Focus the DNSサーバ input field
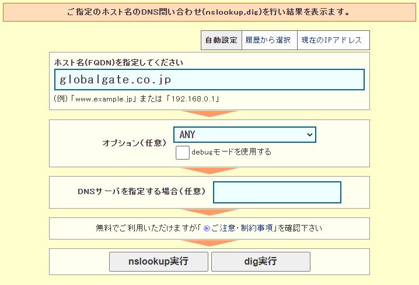This screenshot has width=419, height=285. [277, 192]
